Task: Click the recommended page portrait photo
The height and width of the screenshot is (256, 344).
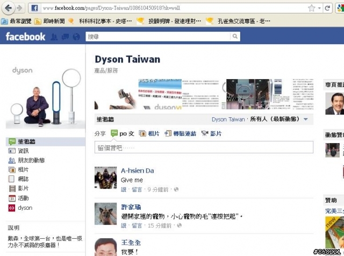Action: point(334,103)
